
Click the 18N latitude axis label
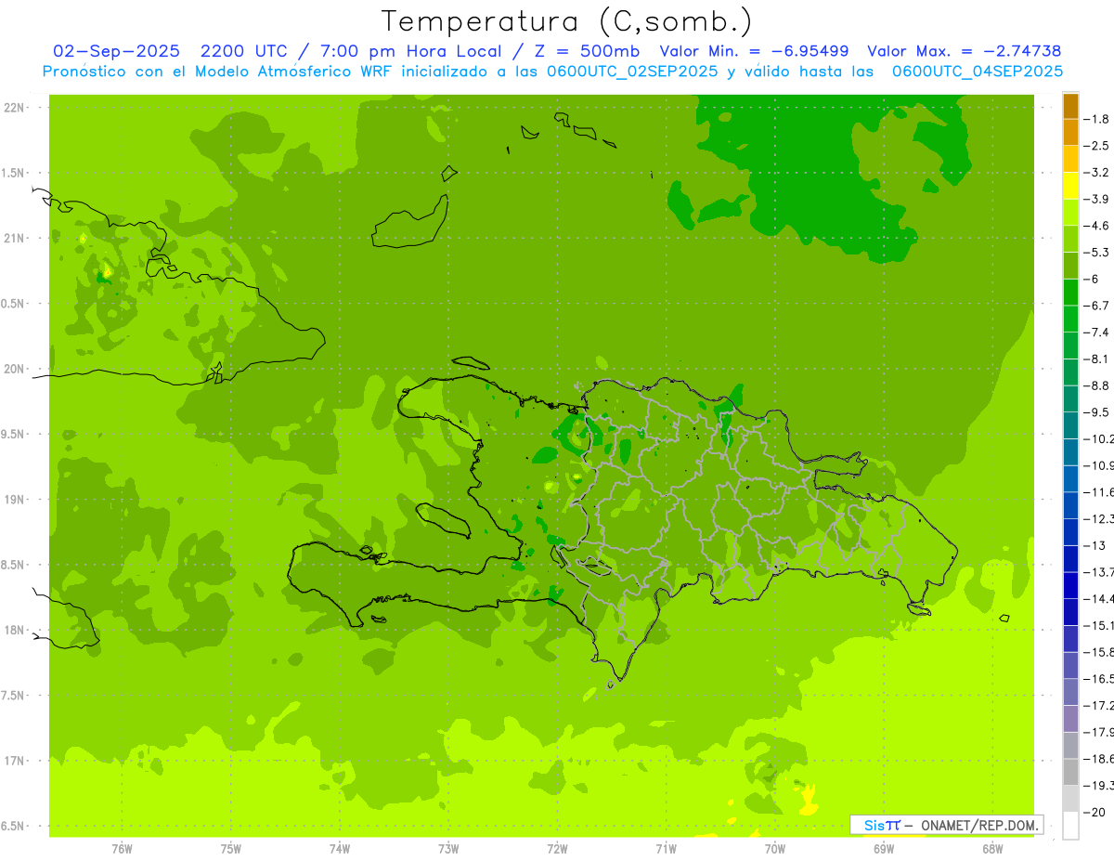pyautogui.click(x=14, y=630)
